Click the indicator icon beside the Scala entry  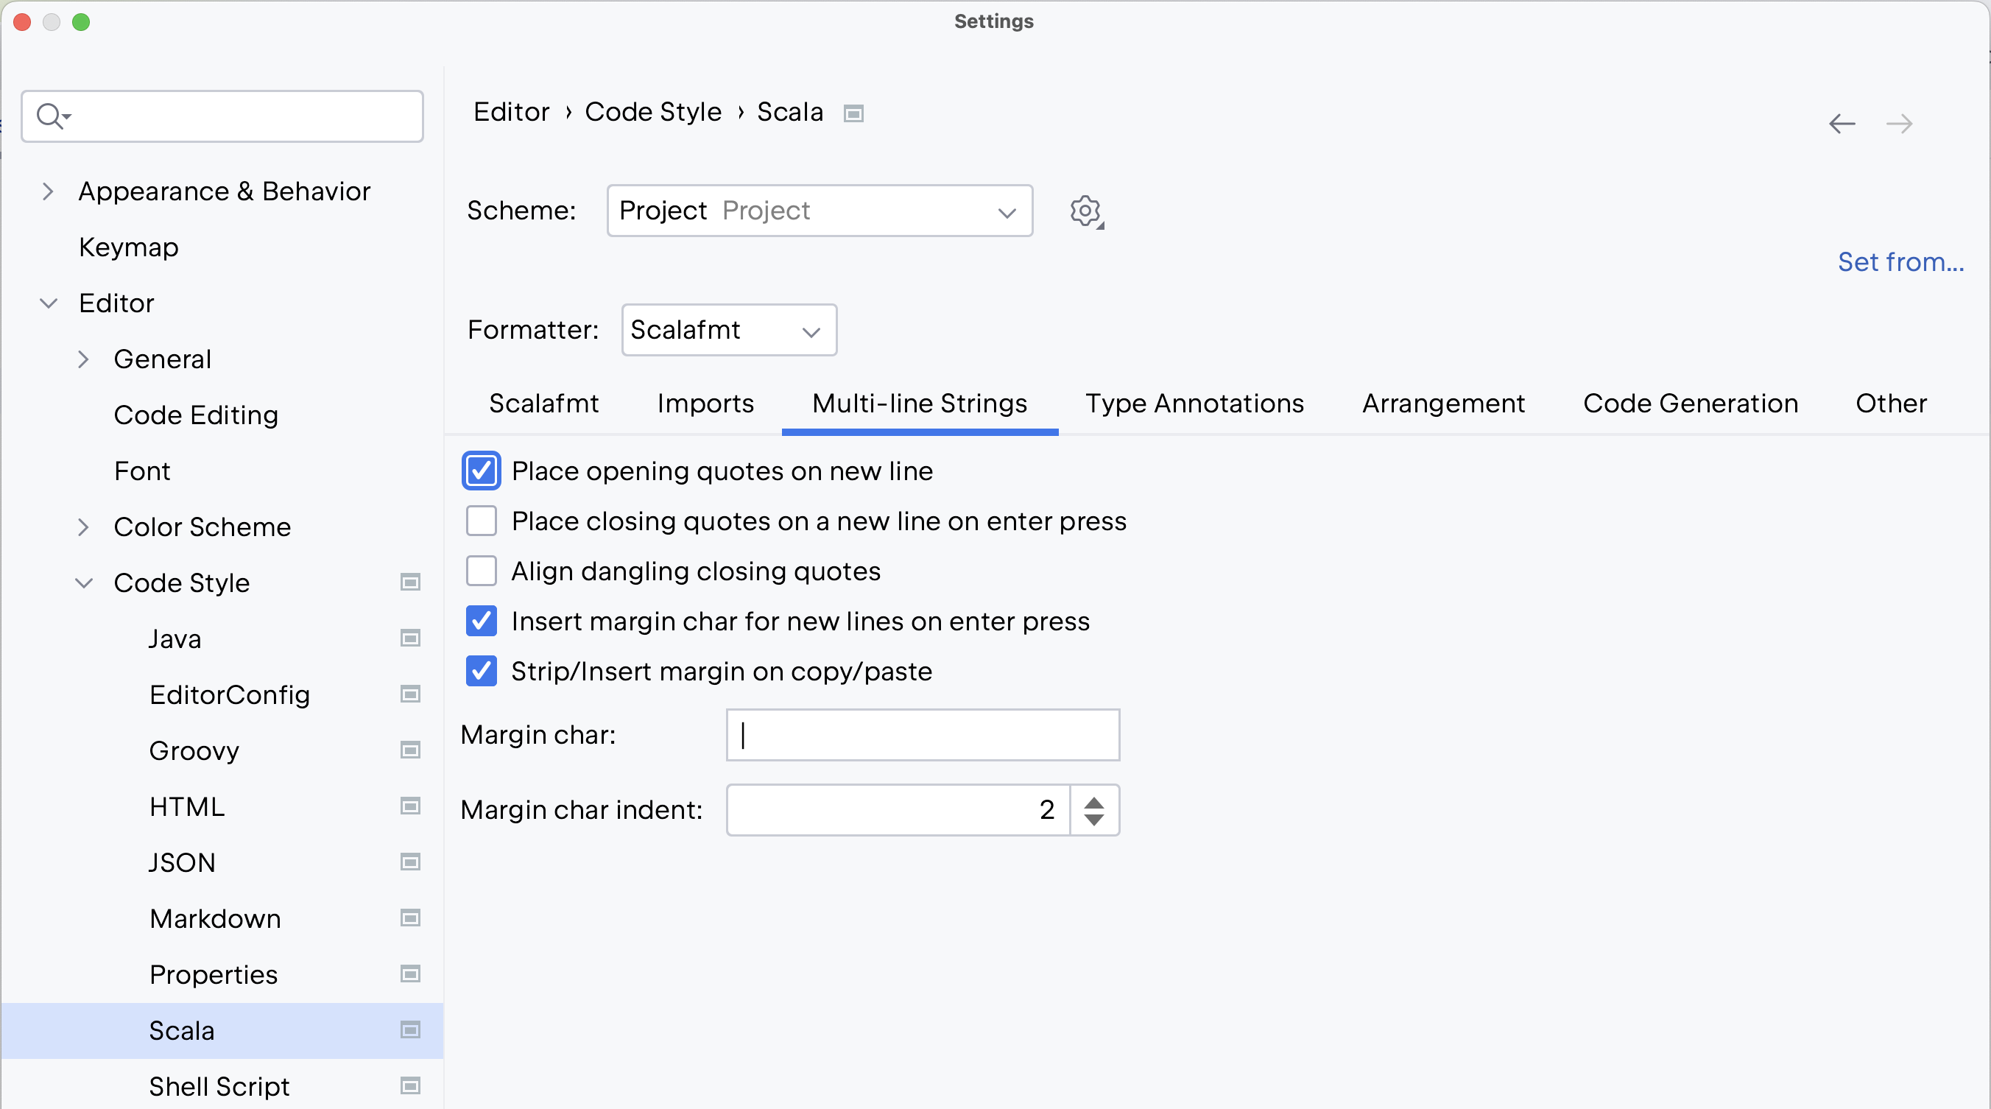tap(409, 1030)
